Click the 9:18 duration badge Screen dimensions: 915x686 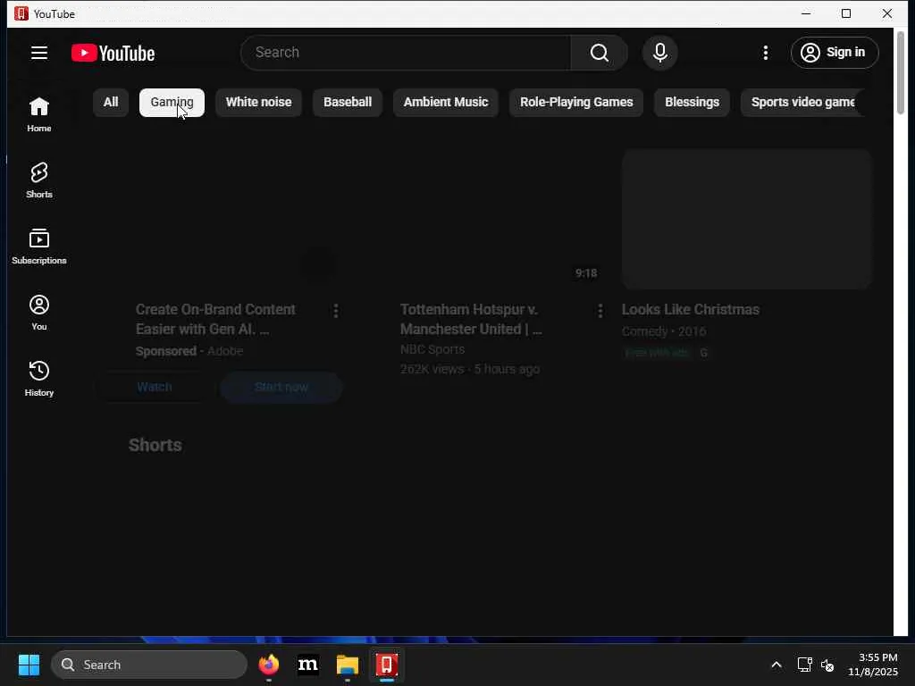pos(586,273)
